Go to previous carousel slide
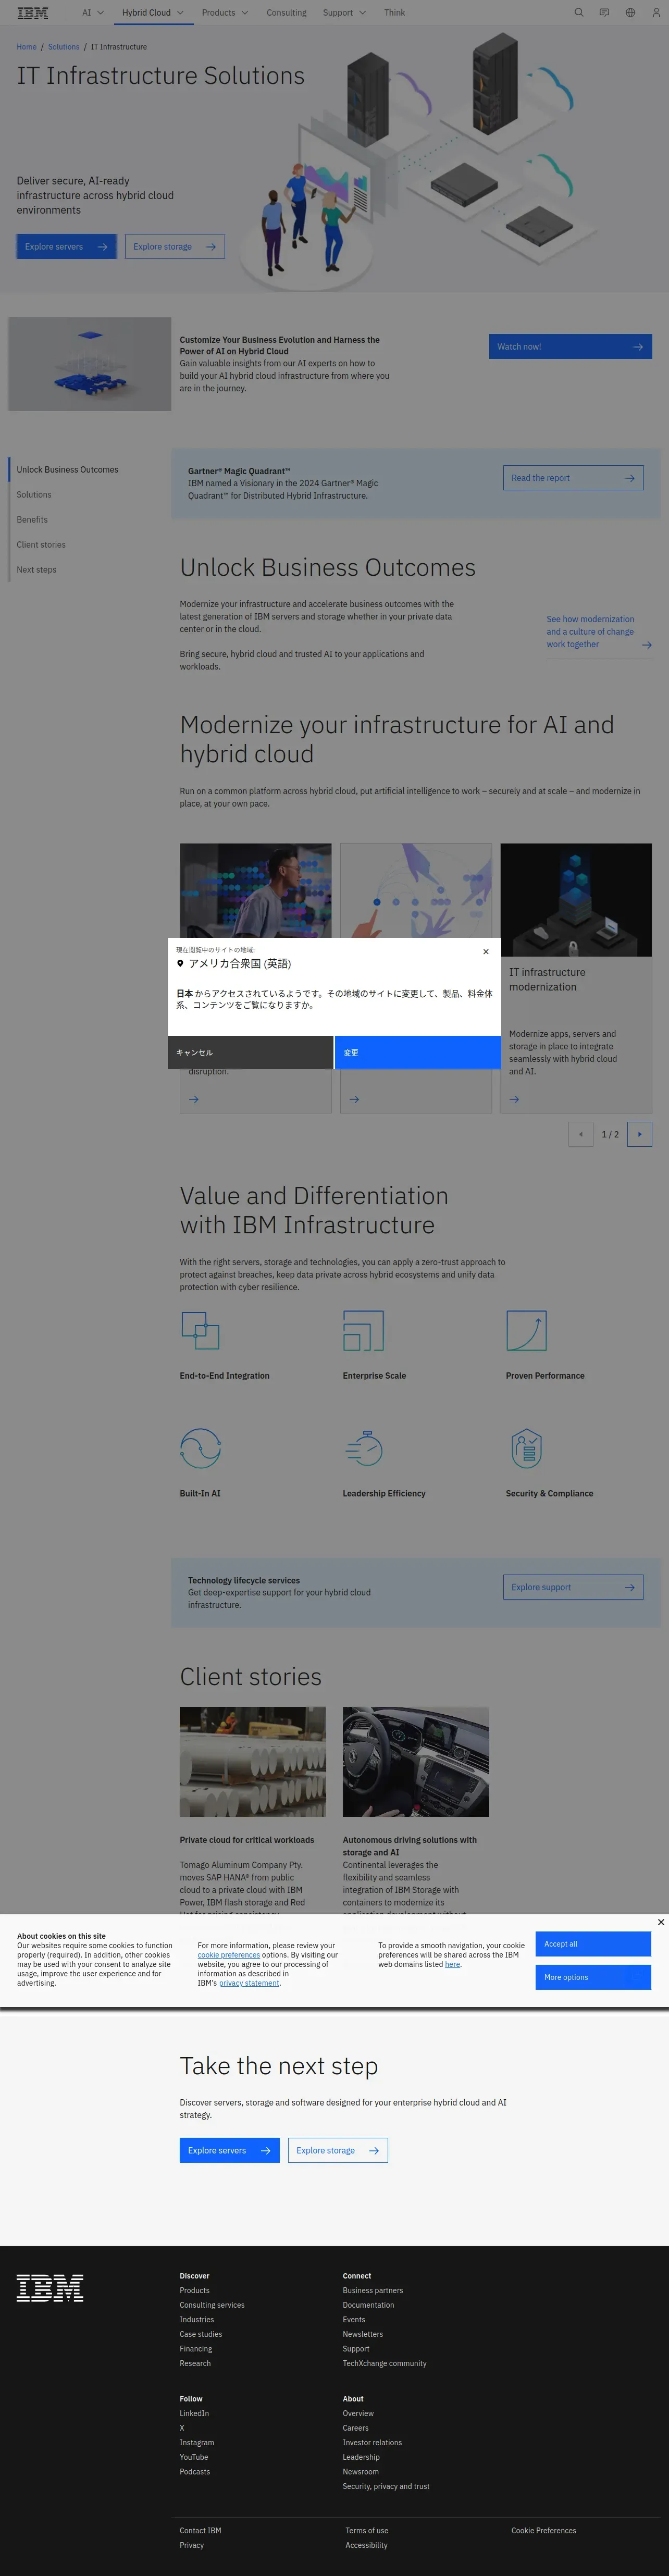The width and height of the screenshot is (669, 2576). click(x=581, y=1134)
